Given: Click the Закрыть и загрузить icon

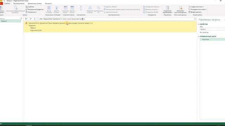Looking at the screenshot, I should [x=1, y=8].
